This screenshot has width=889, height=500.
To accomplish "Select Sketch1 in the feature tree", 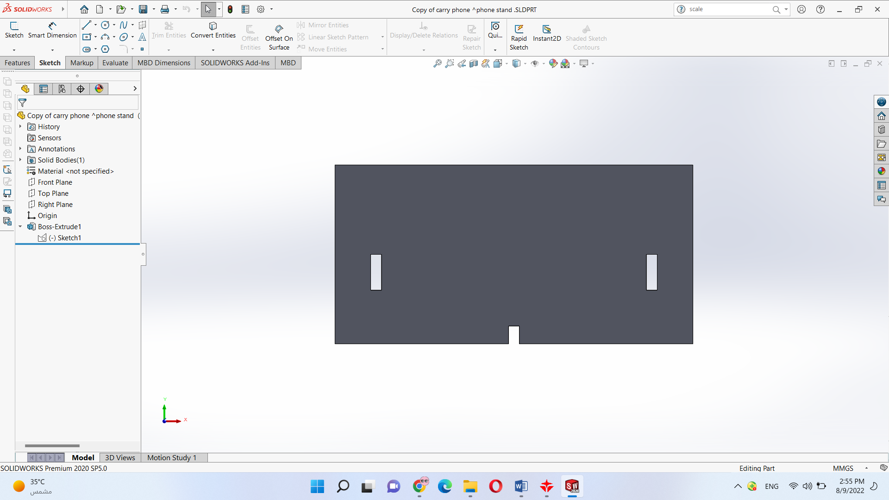I will pyautogui.click(x=69, y=238).
